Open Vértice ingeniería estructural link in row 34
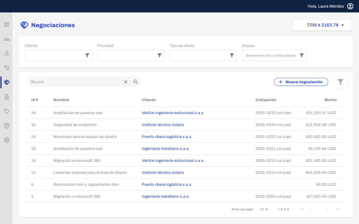 click(x=173, y=113)
